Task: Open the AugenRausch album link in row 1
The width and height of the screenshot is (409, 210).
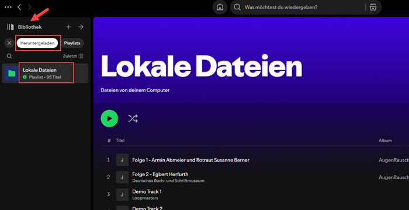Action: (x=394, y=160)
